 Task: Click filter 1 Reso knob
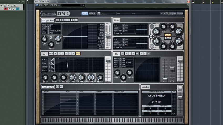pyautogui.click(x=163, y=26)
